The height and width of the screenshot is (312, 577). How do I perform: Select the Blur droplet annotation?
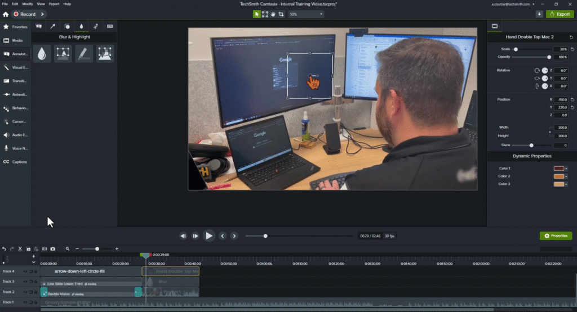42,53
